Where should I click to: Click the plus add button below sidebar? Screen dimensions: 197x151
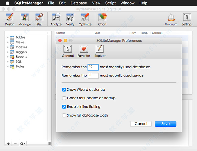click(8, 144)
